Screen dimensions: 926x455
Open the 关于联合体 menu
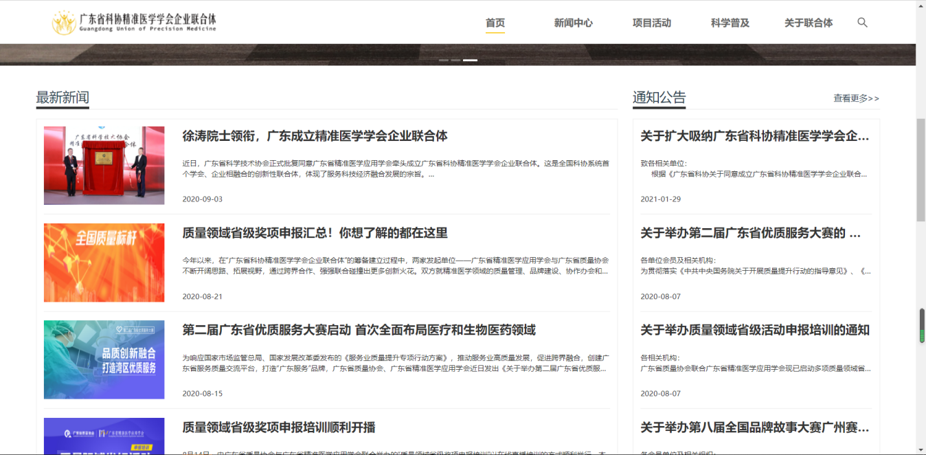809,23
